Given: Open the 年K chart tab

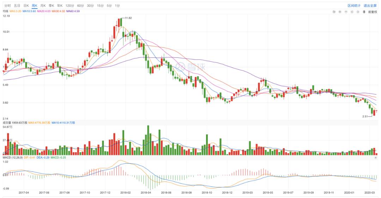Looking at the screenshot, I should pyautogui.click(x=60, y=6).
